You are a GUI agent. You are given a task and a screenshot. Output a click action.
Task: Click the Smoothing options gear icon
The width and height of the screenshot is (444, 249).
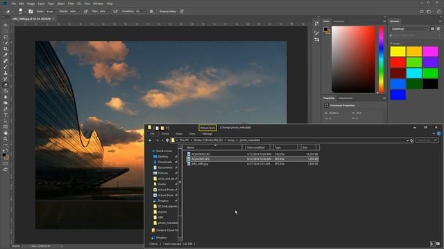click(x=151, y=11)
